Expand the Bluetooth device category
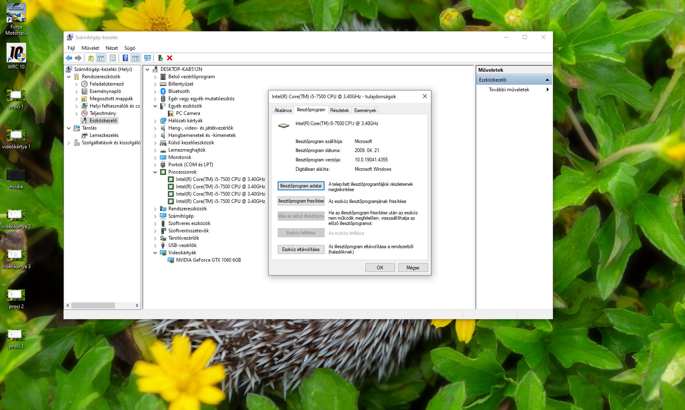 [155, 91]
